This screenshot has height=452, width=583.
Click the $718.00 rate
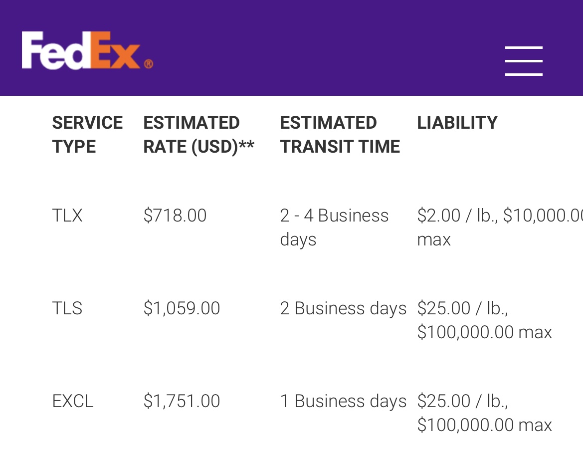[175, 216]
